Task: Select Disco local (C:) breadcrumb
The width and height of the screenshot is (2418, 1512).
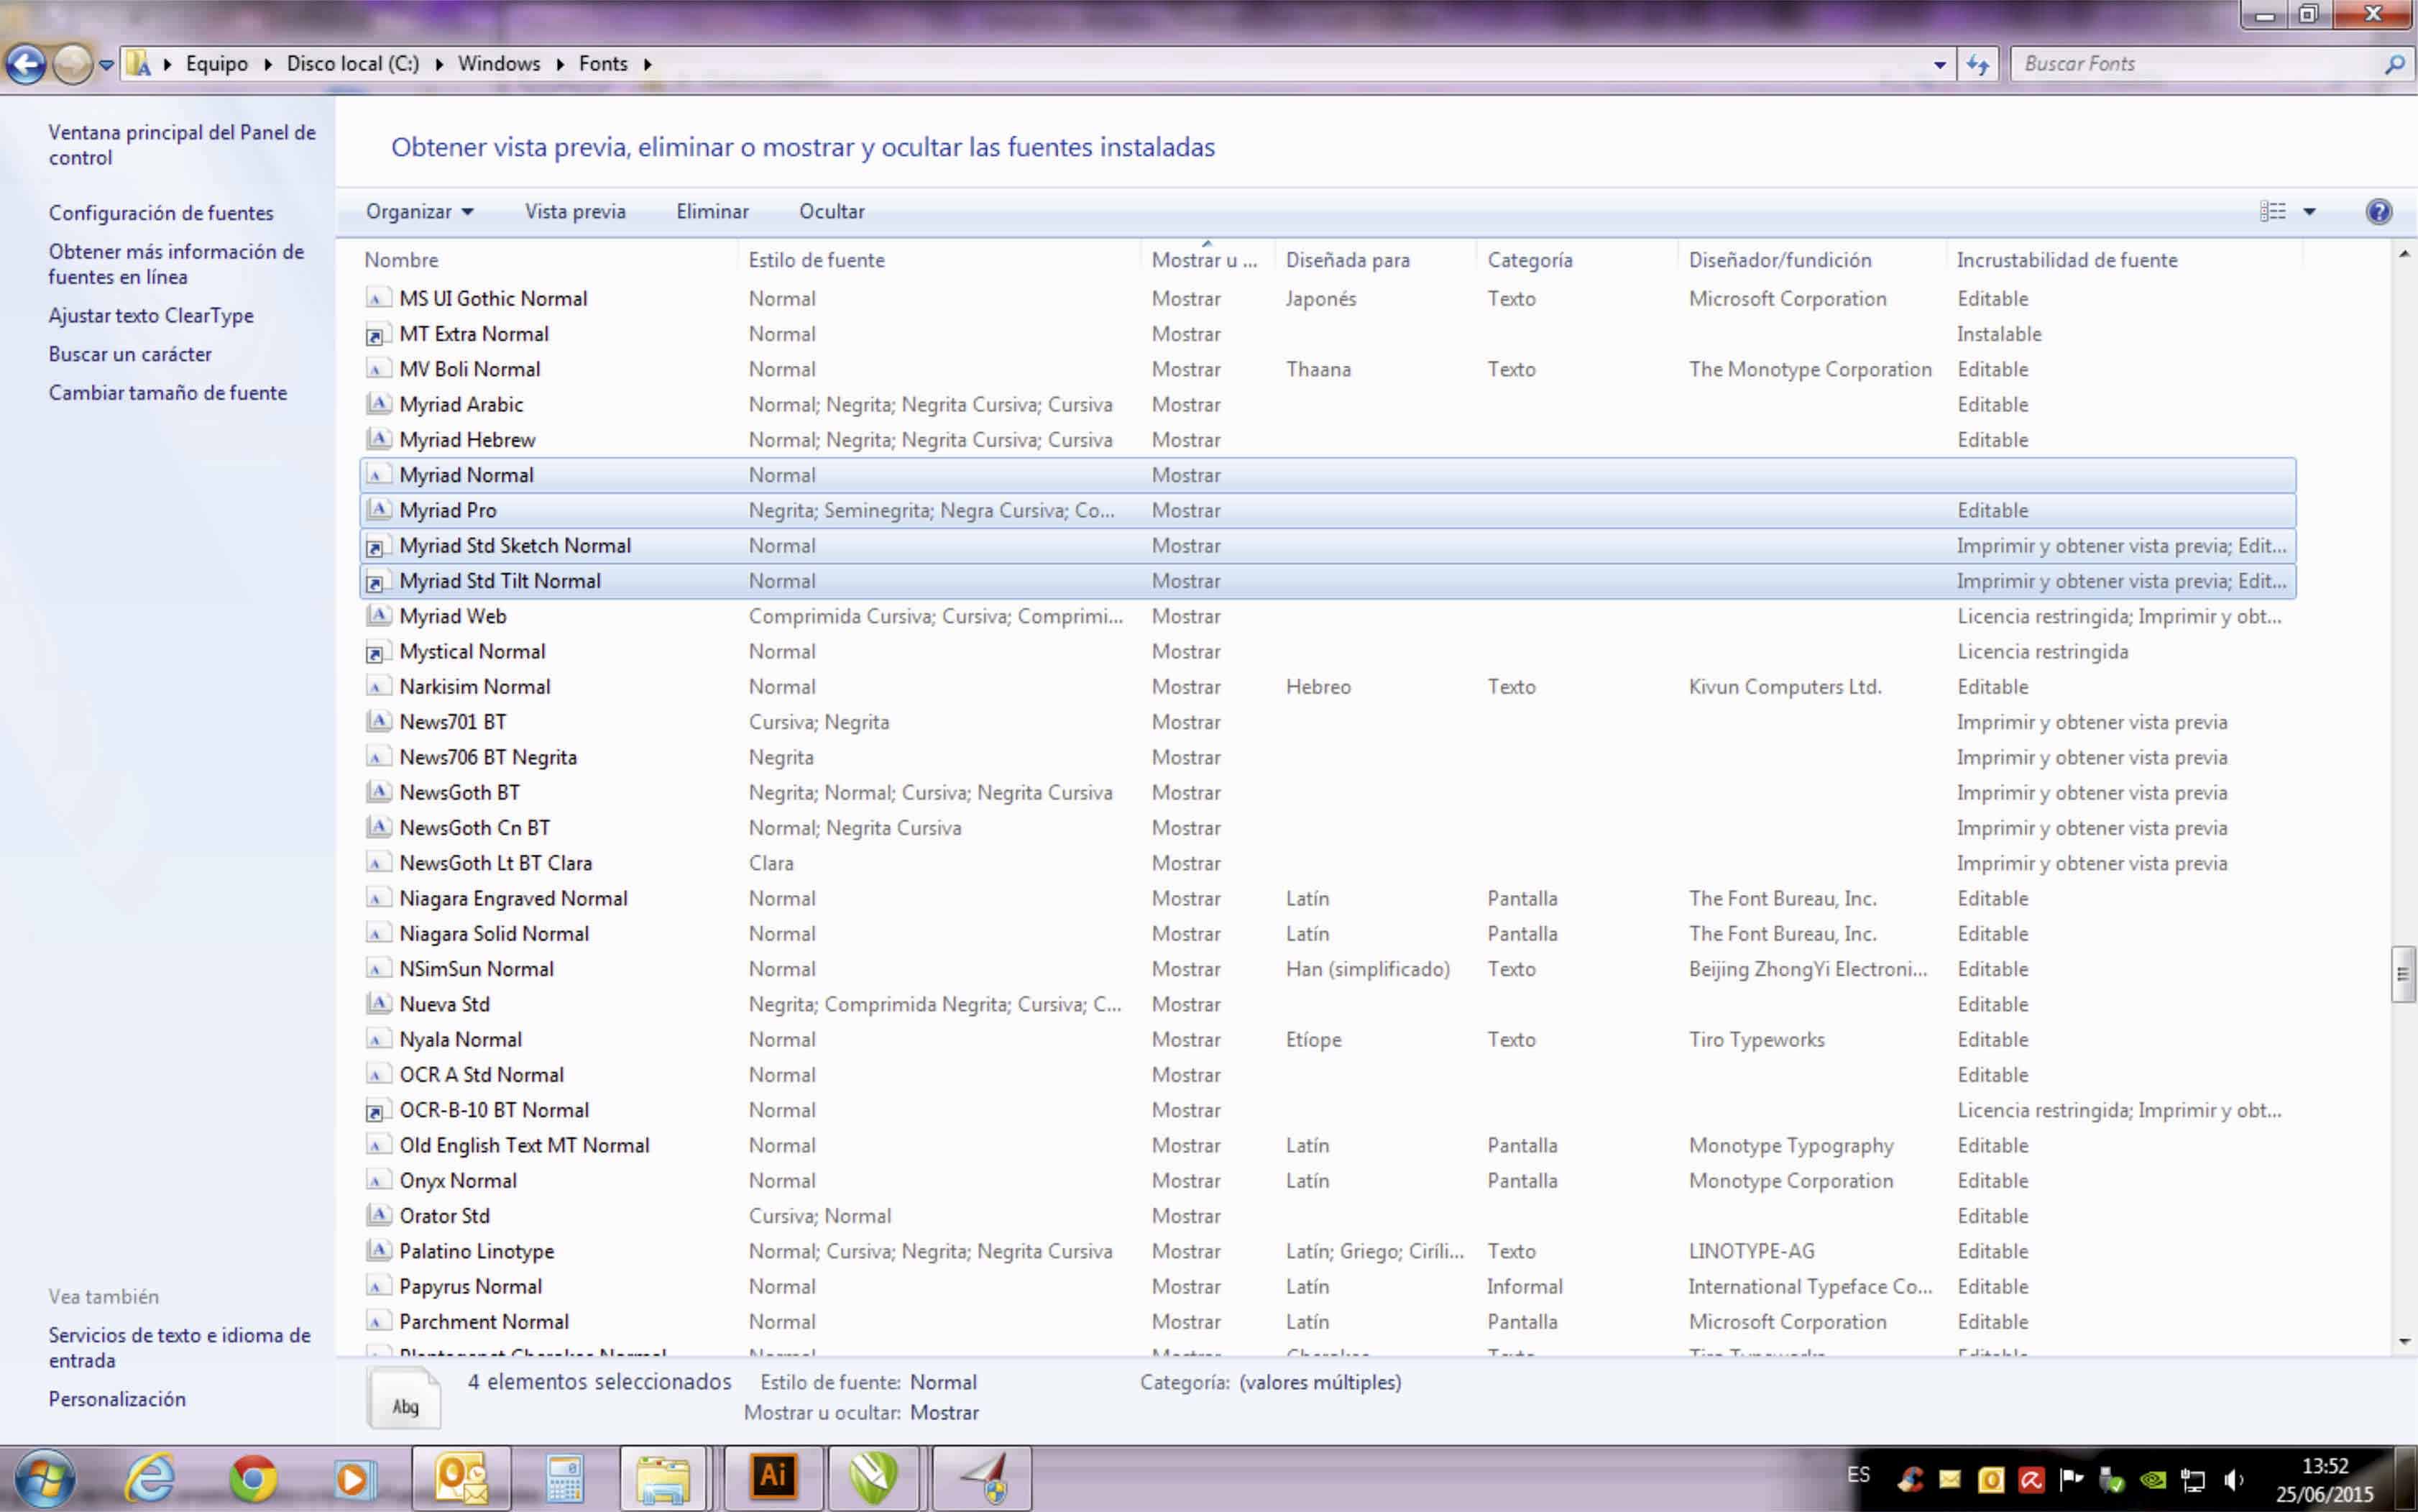Action: tap(353, 64)
